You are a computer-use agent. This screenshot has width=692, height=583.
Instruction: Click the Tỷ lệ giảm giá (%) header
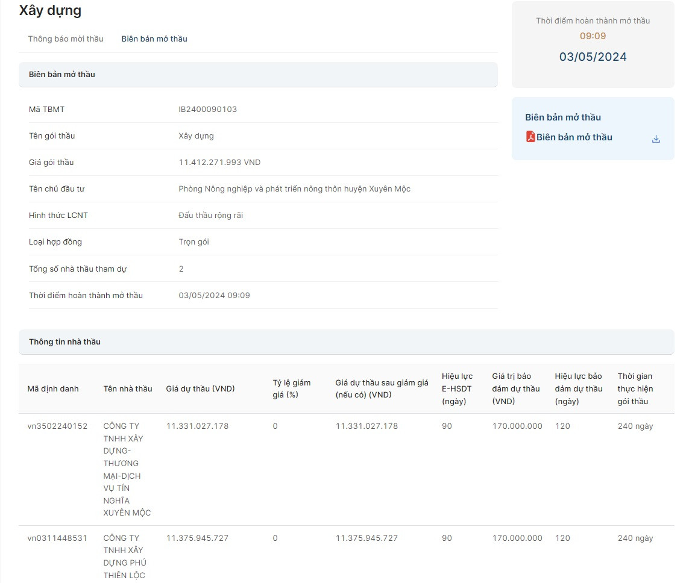pyautogui.click(x=292, y=388)
